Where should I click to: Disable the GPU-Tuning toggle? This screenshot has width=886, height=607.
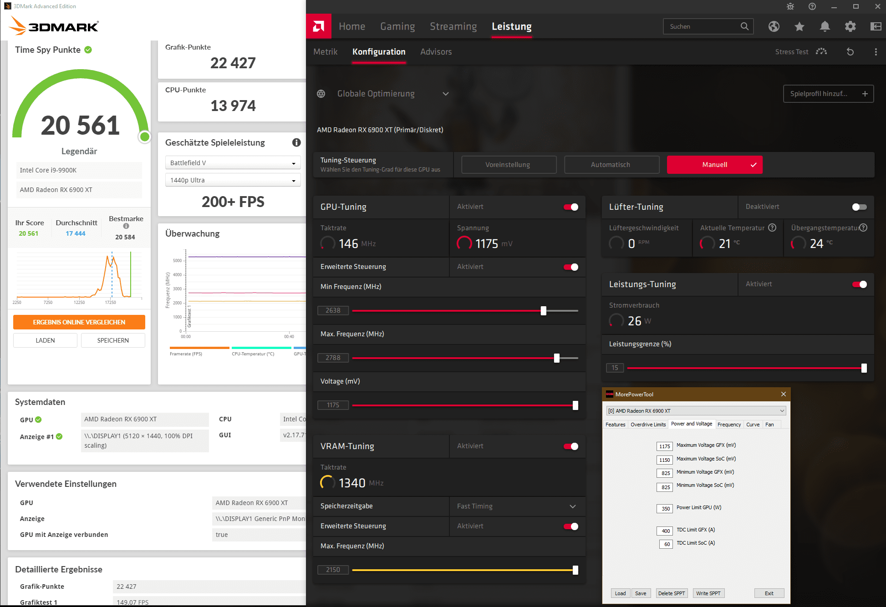coord(571,207)
